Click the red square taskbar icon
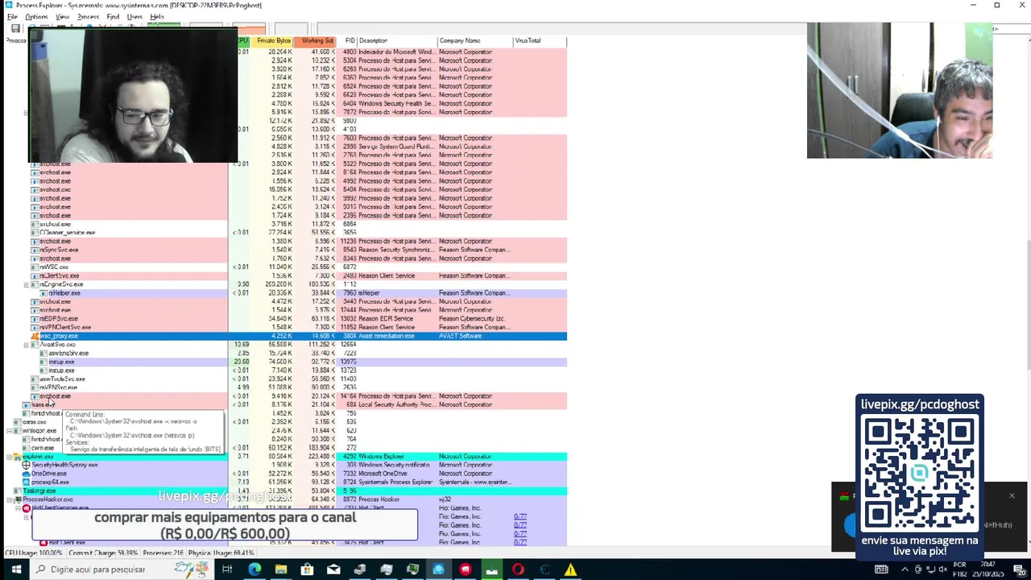Image resolution: width=1031 pixels, height=580 pixels. (465, 570)
